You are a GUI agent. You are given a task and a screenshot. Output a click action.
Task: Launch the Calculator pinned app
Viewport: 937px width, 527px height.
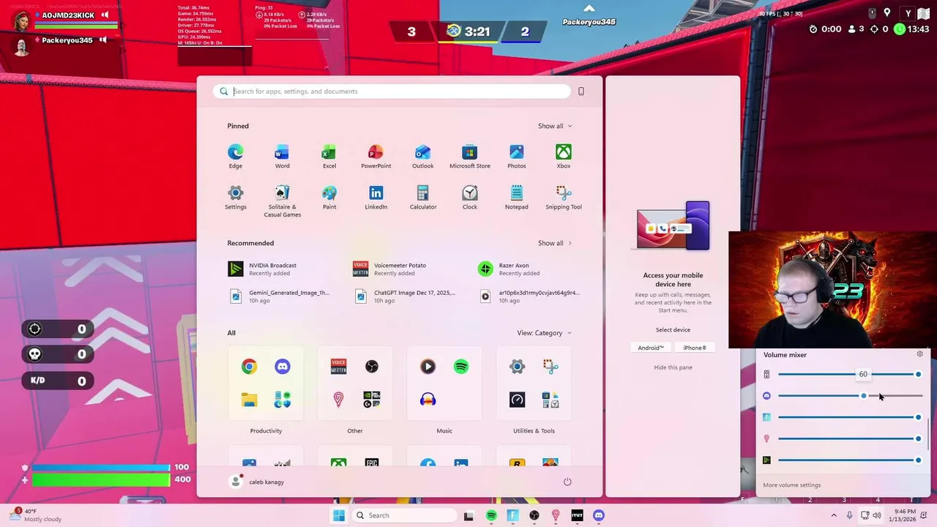[422, 197]
